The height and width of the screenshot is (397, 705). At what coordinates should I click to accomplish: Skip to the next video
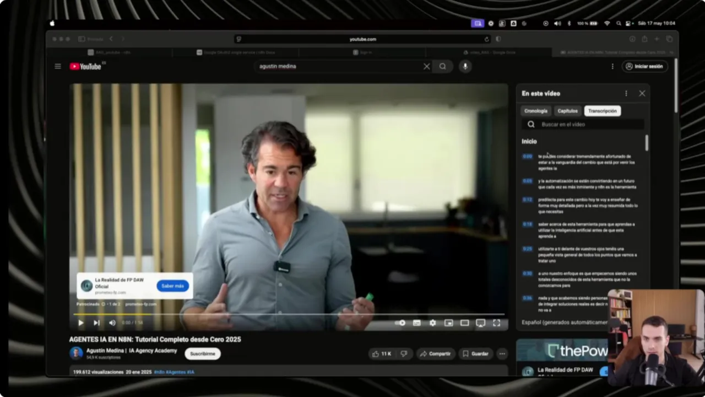pyautogui.click(x=96, y=323)
